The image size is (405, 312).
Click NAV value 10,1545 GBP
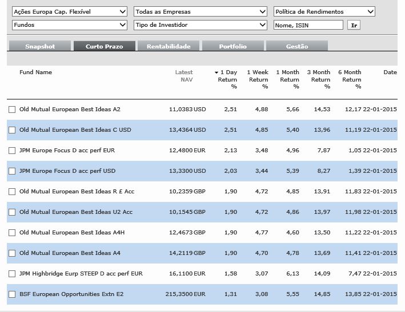pyautogui.click(x=187, y=212)
